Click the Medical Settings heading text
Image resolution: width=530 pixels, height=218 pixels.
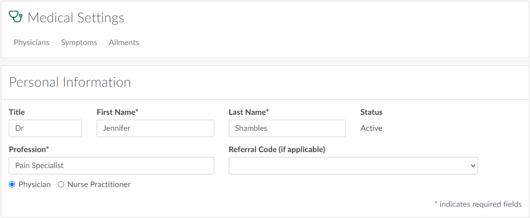coord(76,18)
